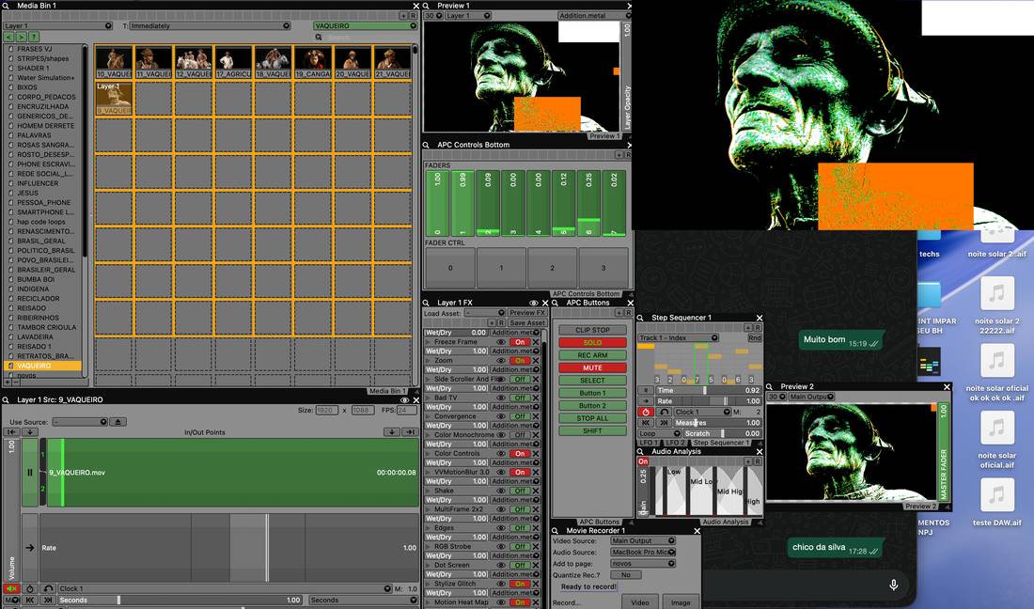1034x609 pixels.
Task: Click the Video record button in Movie Recorder
Action: point(639,601)
